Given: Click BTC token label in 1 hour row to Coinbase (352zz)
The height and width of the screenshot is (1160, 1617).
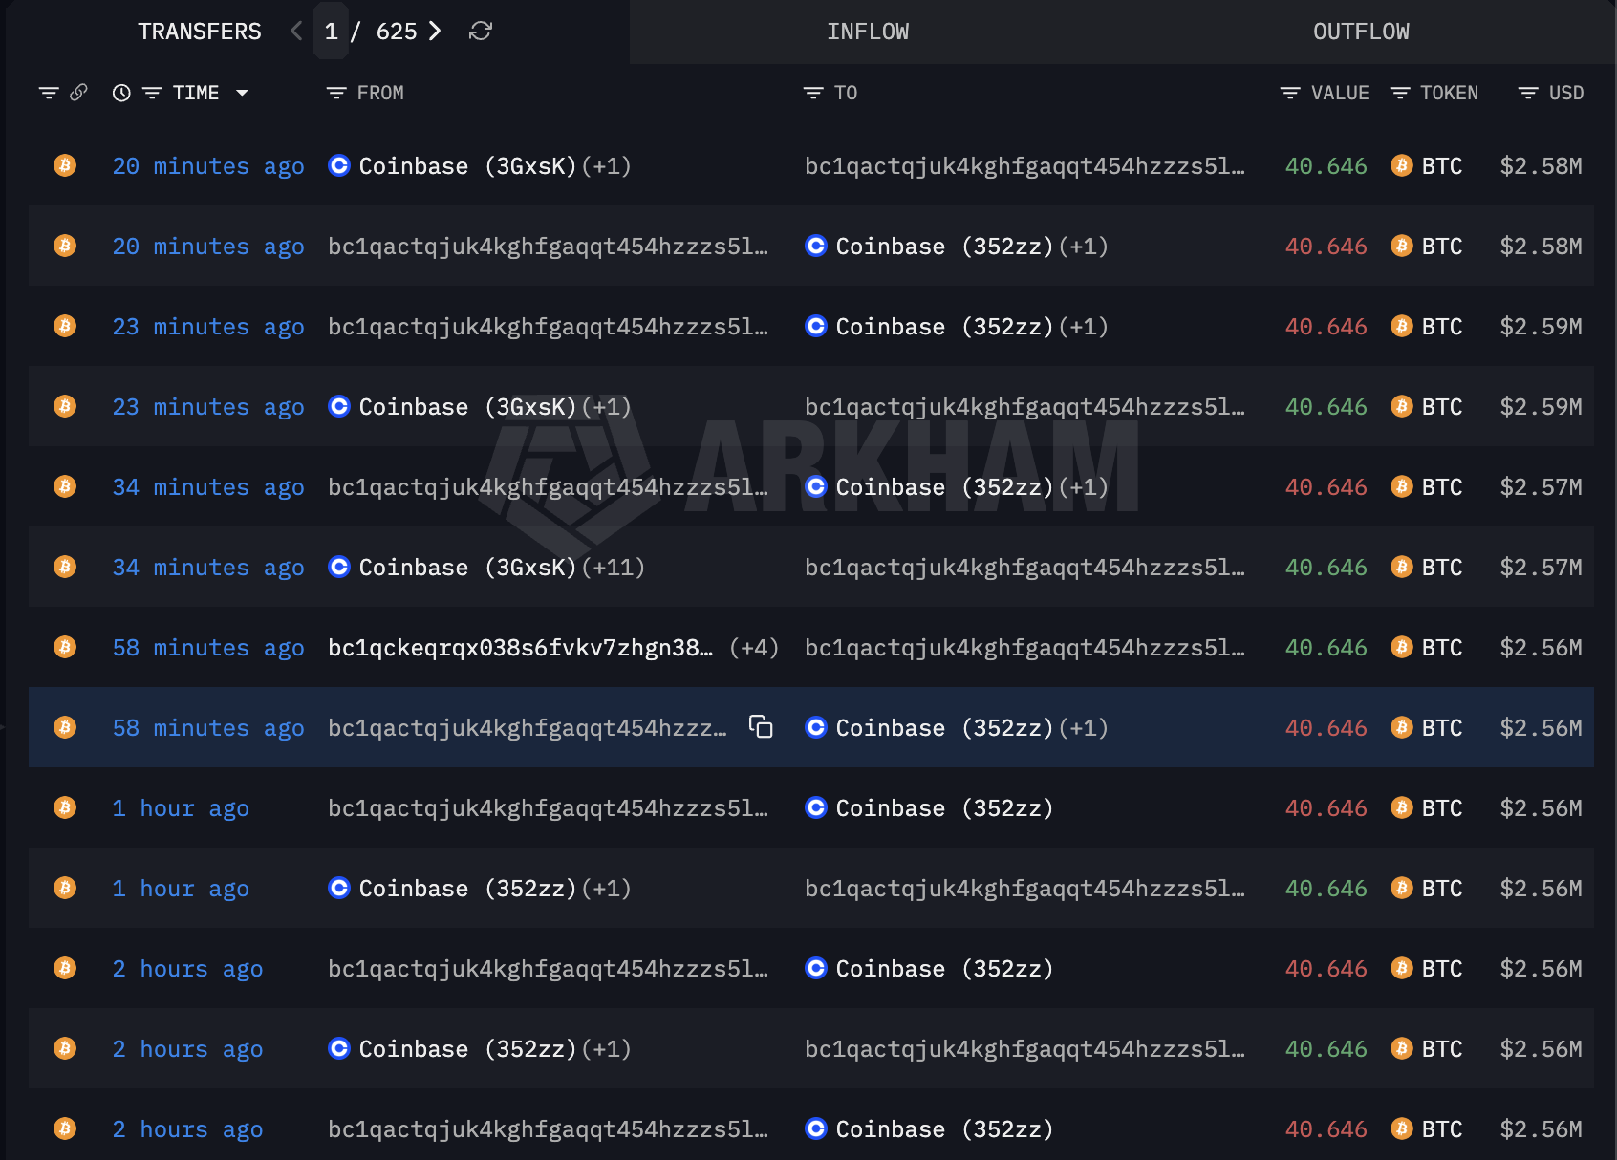Looking at the screenshot, I should click(x=1442, y=807).
